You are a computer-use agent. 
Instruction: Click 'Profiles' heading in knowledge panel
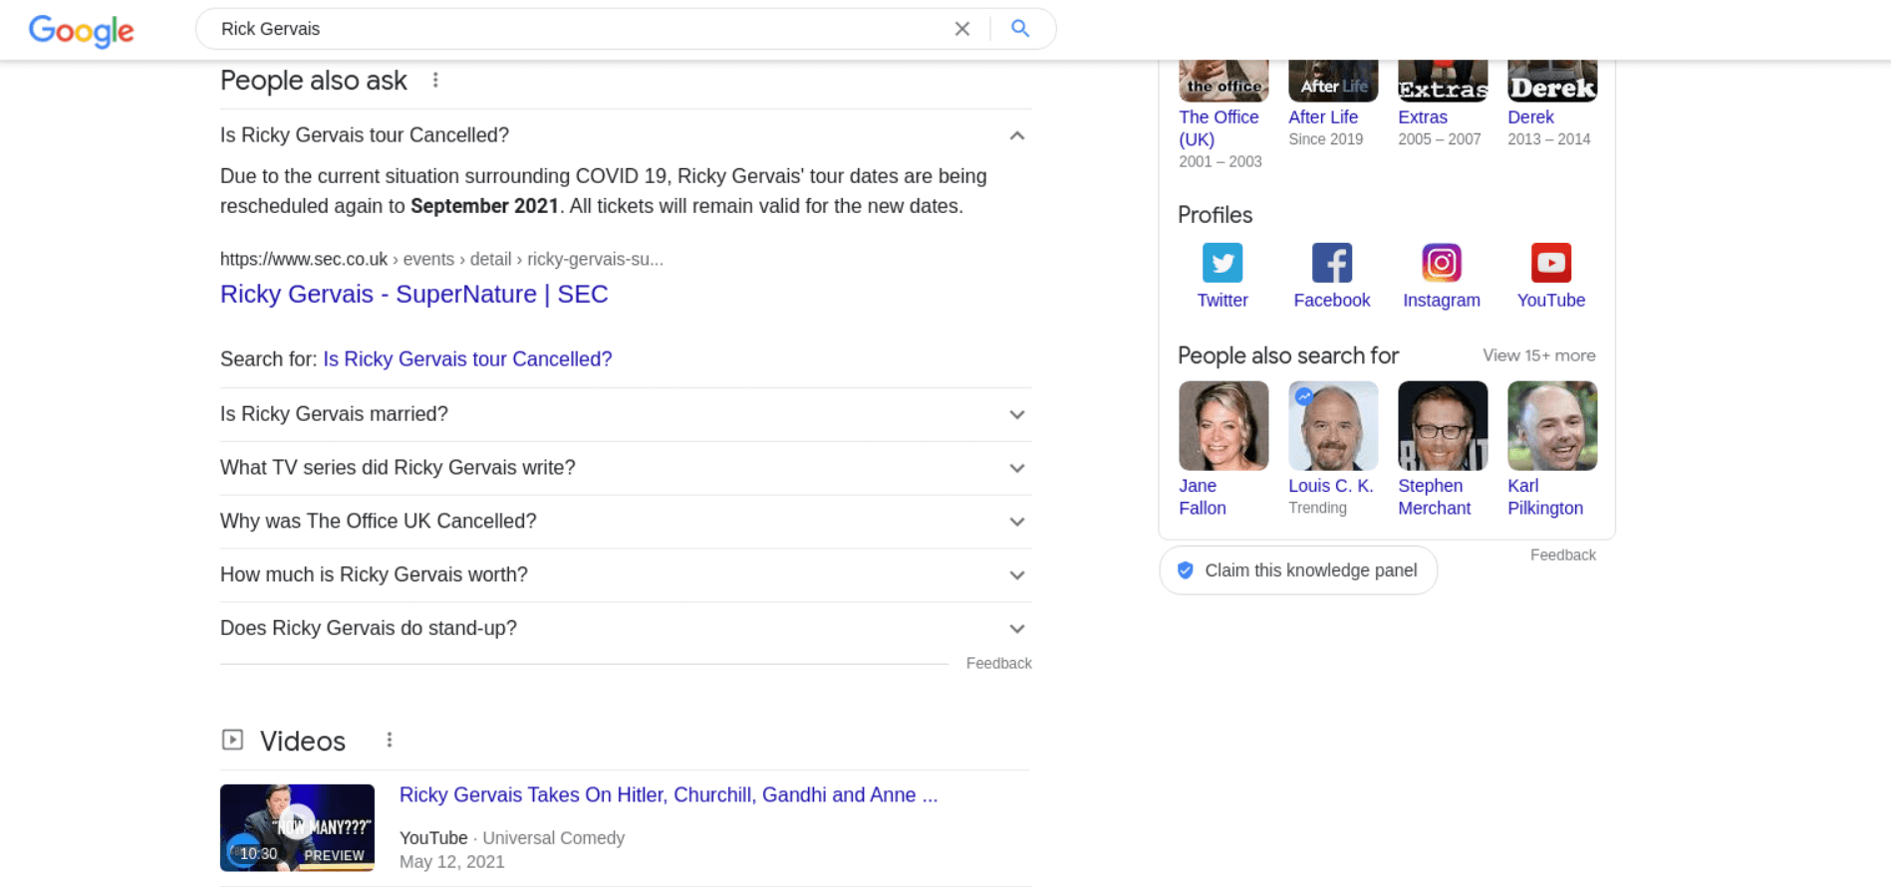[1215, 215]
